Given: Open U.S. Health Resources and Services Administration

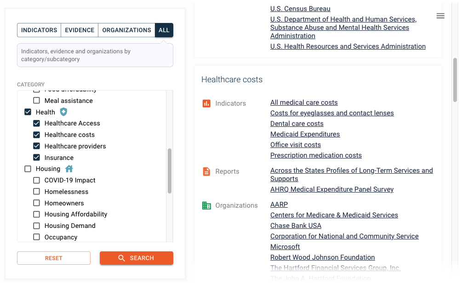Looking at the screenshot, I should [348, 46].
